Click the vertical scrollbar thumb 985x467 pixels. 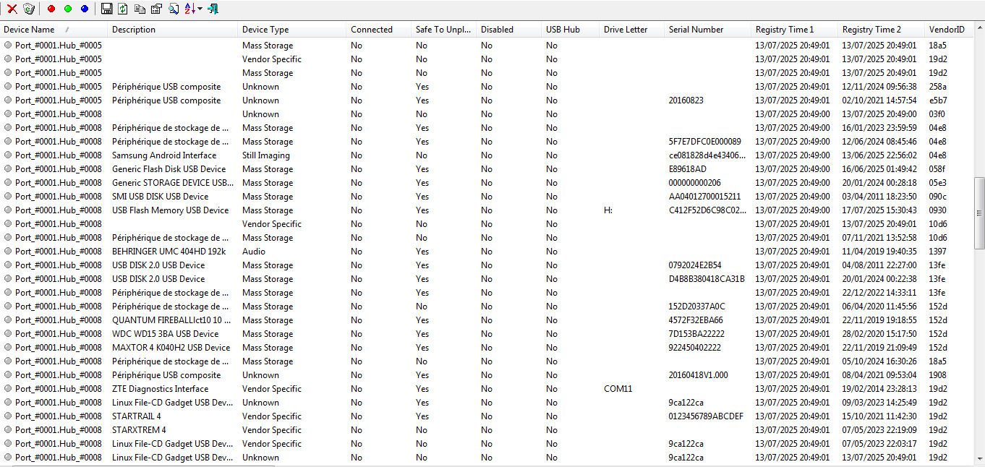click(x=979, y=213)
